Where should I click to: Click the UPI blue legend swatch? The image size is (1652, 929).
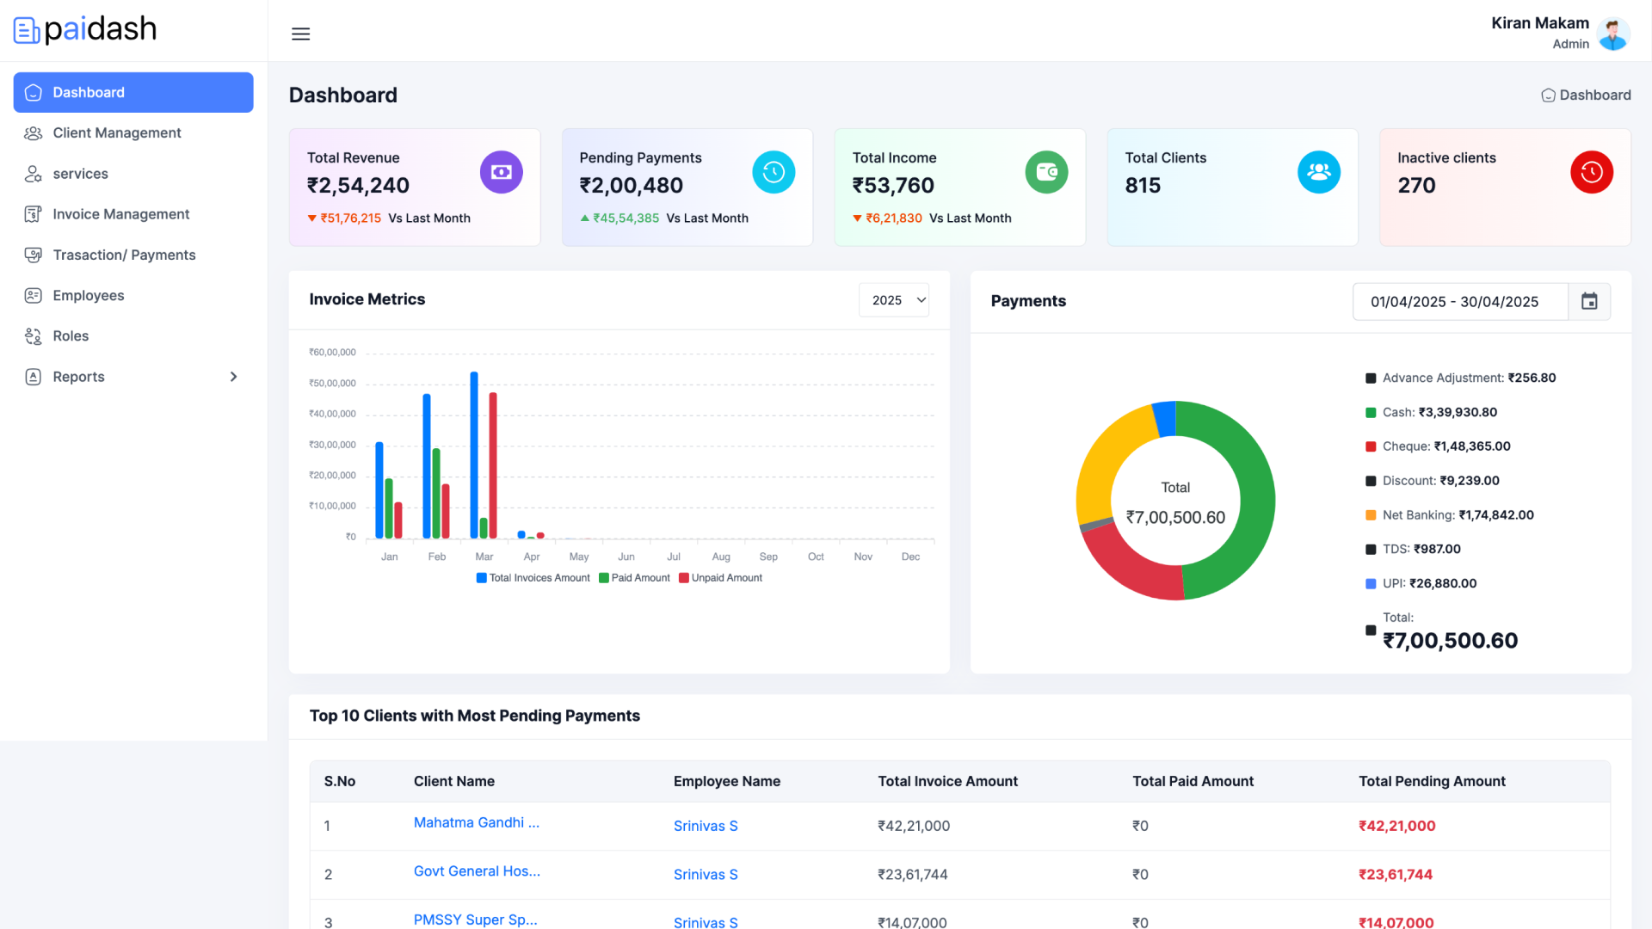(1371, 584)
